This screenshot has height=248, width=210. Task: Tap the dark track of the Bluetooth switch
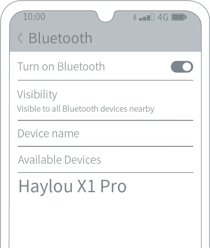(176, 67)
